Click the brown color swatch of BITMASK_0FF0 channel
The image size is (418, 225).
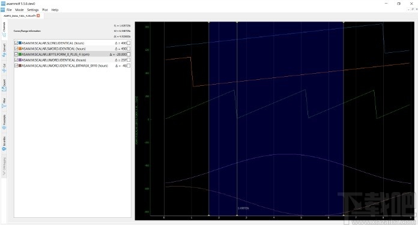click(20, 65)
